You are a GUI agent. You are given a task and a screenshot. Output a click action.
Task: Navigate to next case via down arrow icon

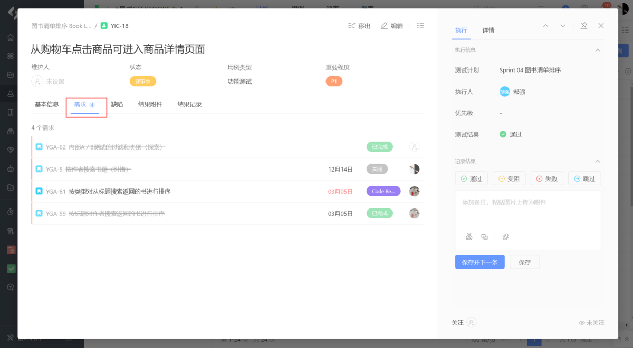[x=562, y=25]
